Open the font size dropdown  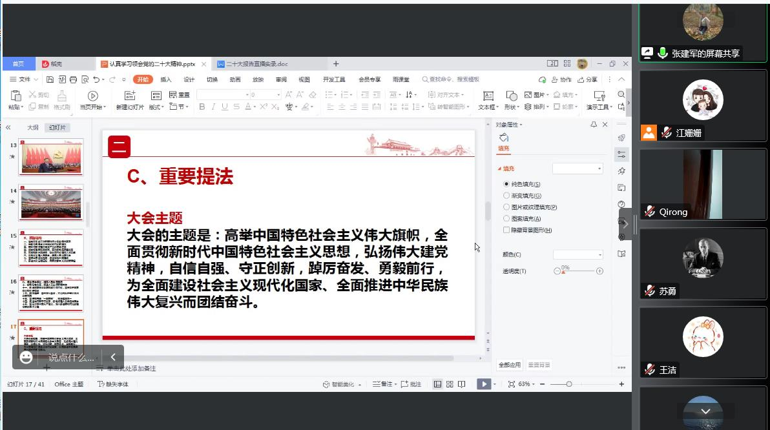tap(265, 94)
